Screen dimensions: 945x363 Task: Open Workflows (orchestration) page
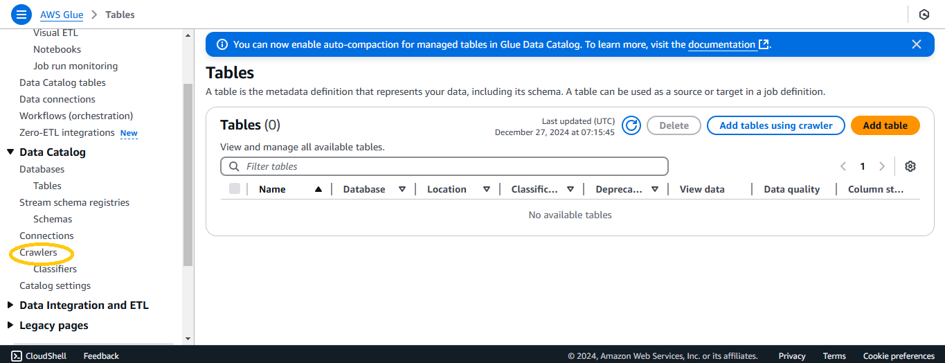click(76, 116)
